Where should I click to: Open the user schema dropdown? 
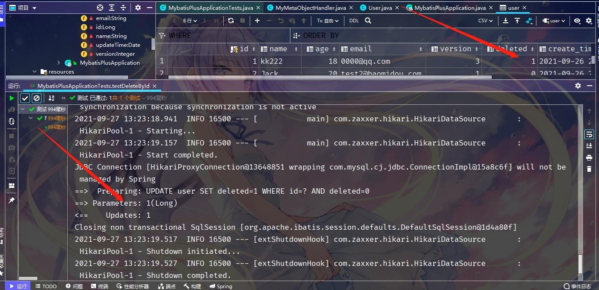[554, 21]
